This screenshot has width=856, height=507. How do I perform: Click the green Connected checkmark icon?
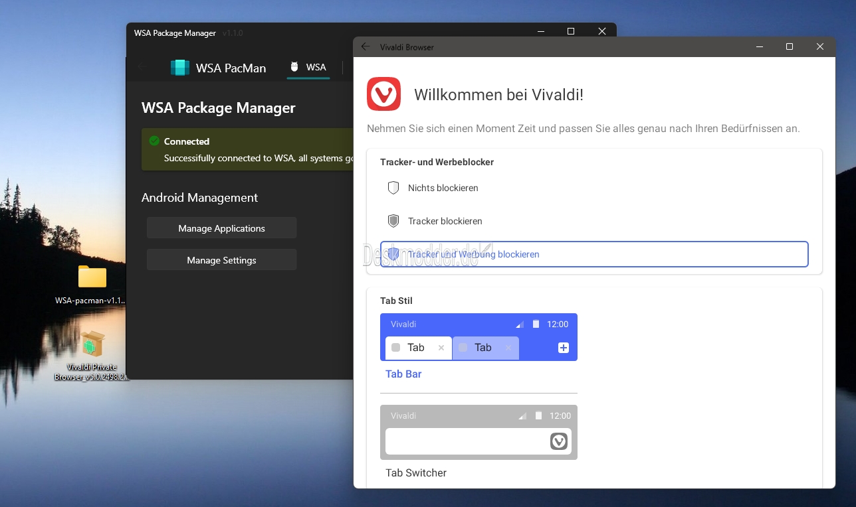pyautogui.click(x=154, y=141)
